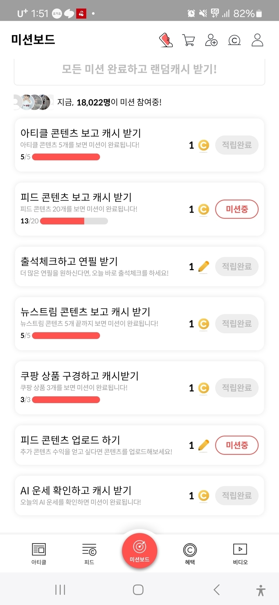
Task: Tap the participant avatars thumbnail
Action: [34, 102]
